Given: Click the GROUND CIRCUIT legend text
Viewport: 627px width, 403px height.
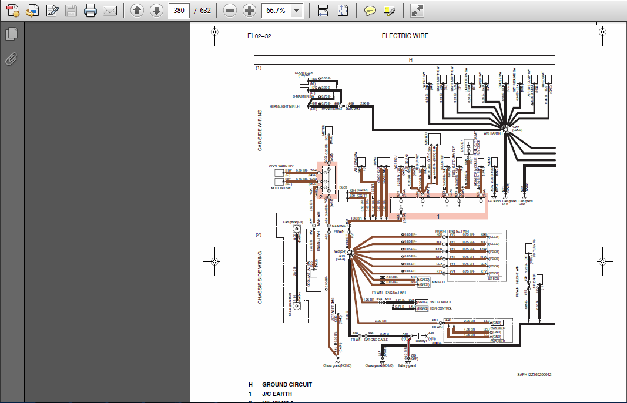Looking at the screenshot, I should click(287, 385).
